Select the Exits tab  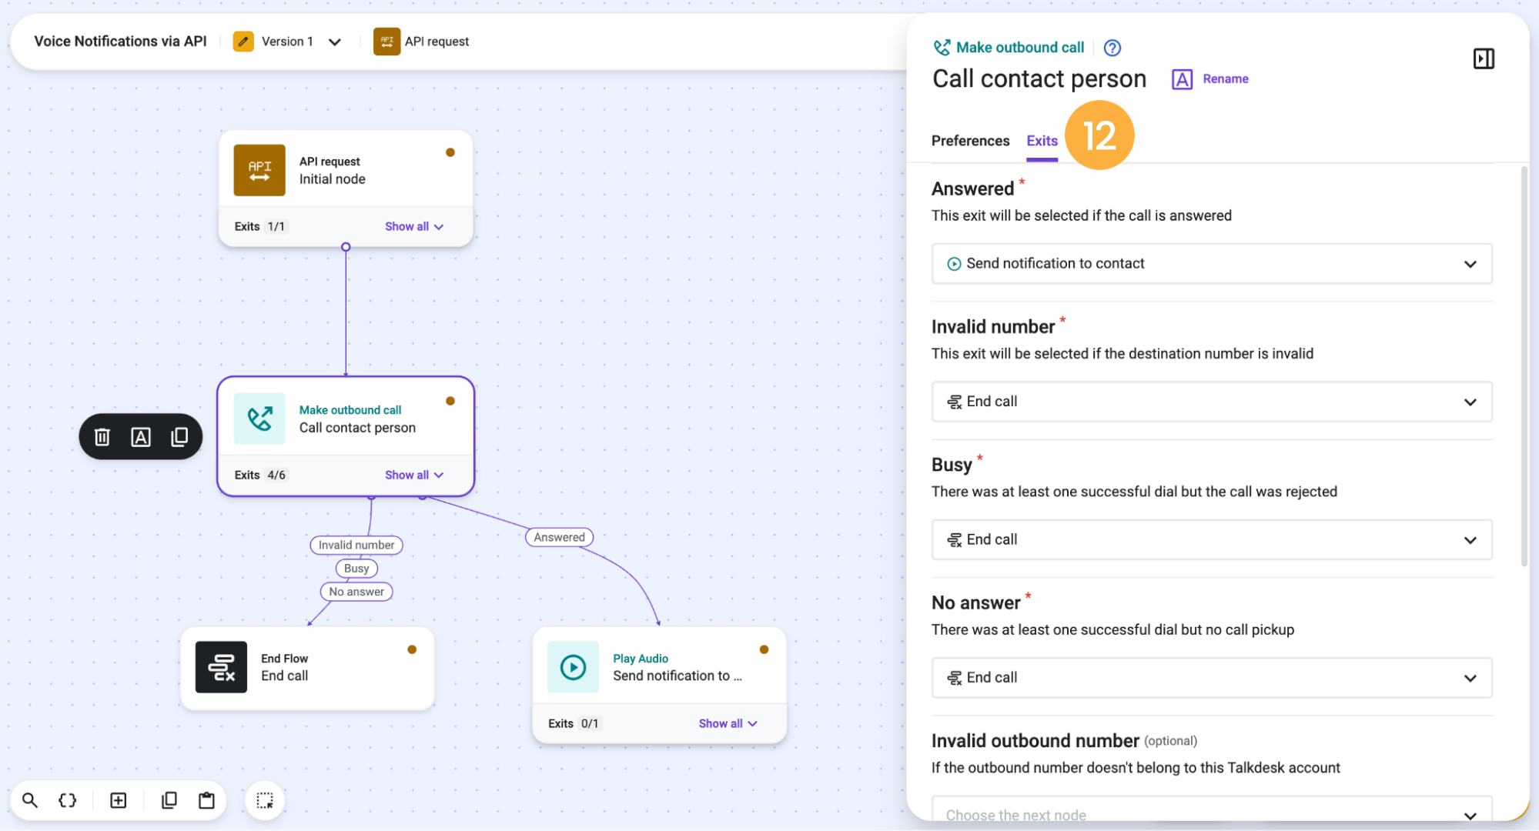[1042, 141]
